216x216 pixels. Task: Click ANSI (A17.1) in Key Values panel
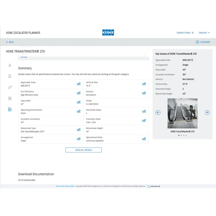(x=188, y=60)
